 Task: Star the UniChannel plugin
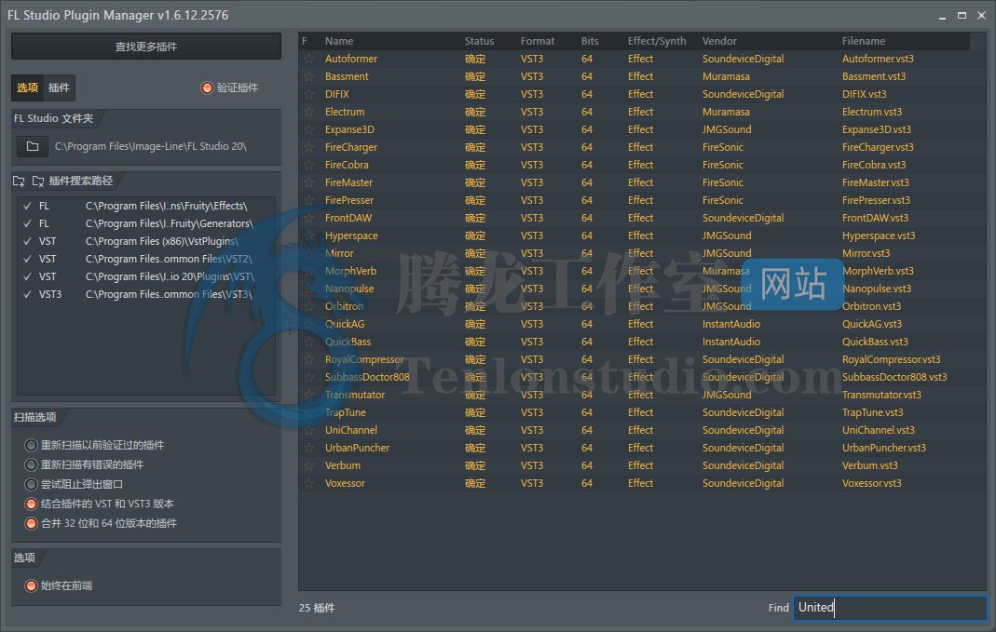(308, 430)
